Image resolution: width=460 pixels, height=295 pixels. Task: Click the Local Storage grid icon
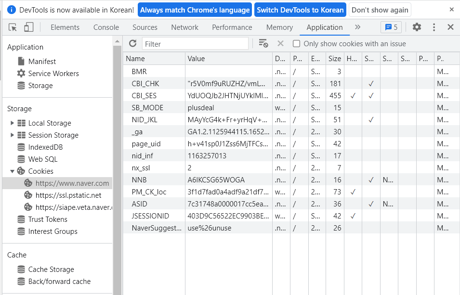click(21, 123)
